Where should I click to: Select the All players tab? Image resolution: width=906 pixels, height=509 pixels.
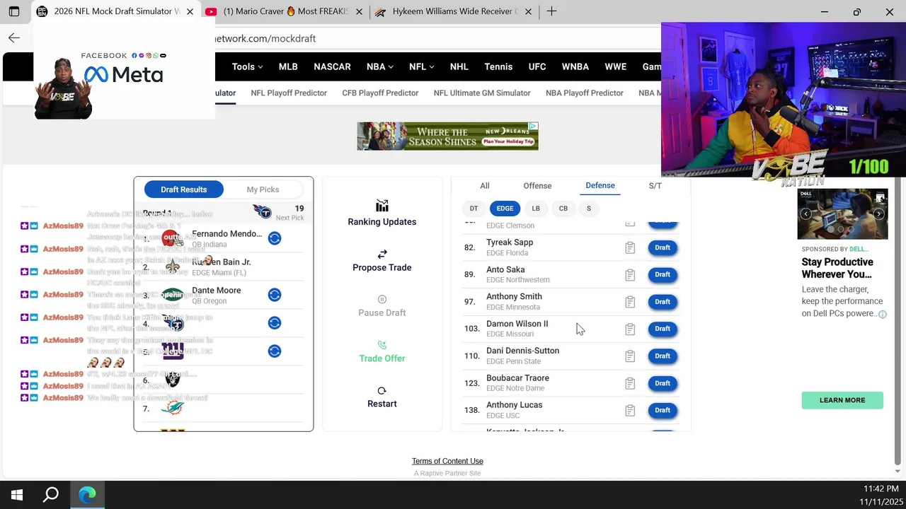(485, 186)
